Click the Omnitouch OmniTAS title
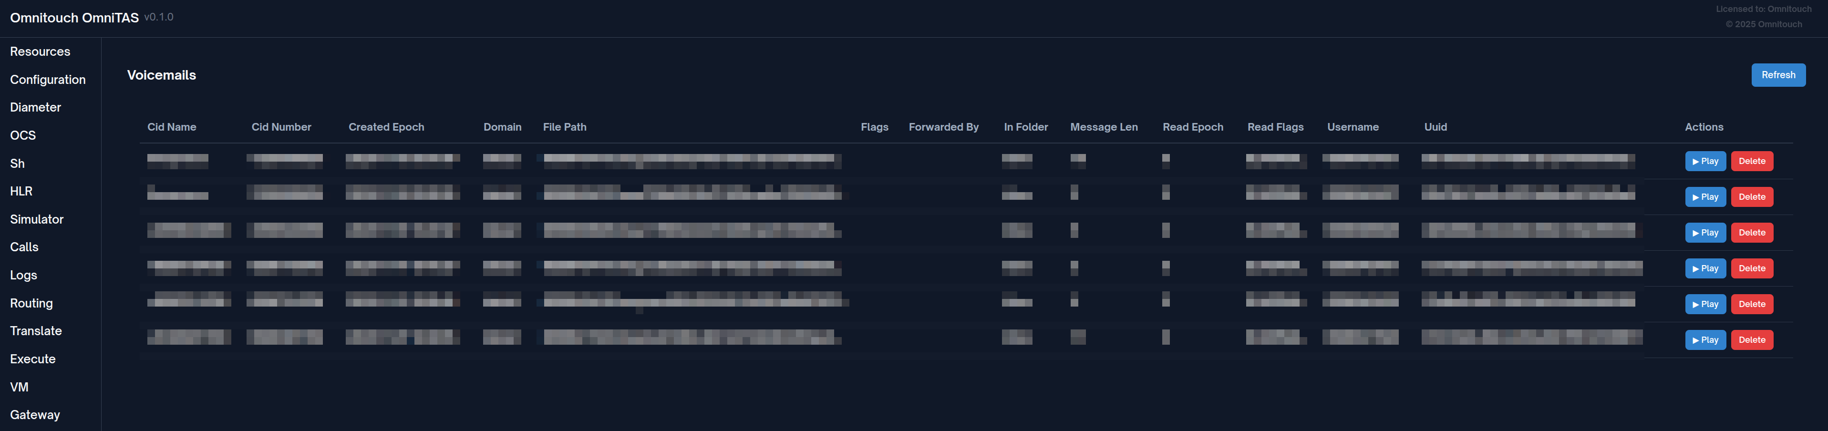The height and width of the screenshot is (431, 1828). 74,18
